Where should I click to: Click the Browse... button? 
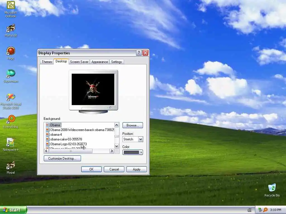click(133, 125)
